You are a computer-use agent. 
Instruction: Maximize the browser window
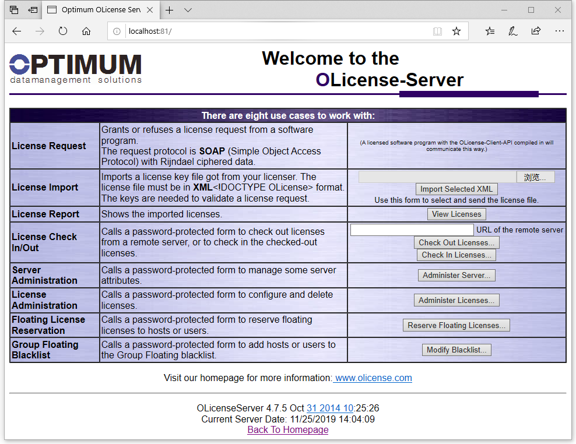(x=531, y=10)
